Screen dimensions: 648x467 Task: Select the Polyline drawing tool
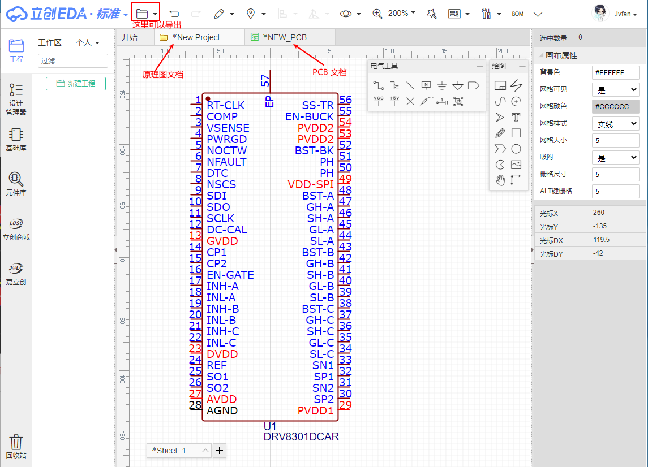[516, 85]
